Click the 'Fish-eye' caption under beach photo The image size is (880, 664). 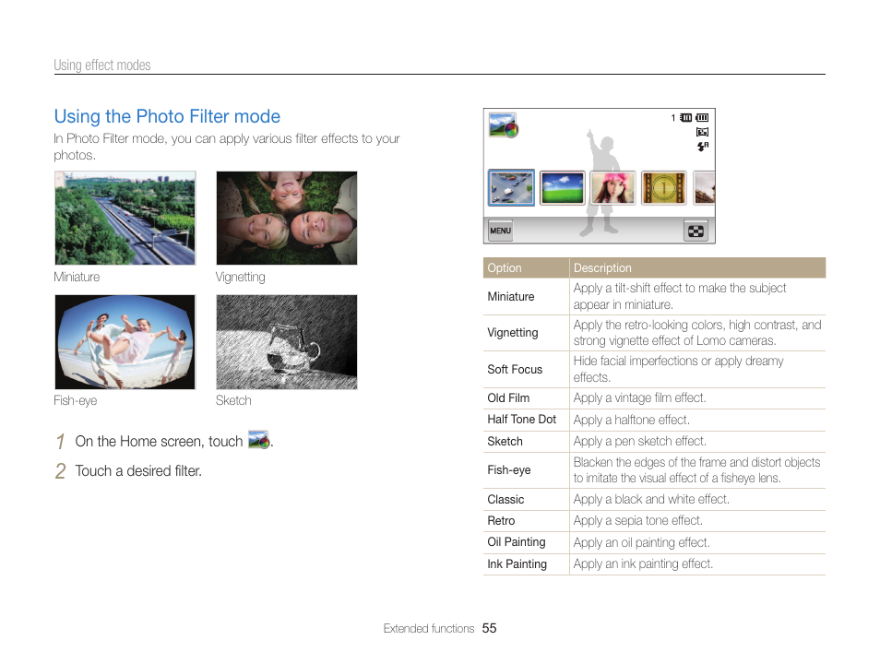click(x=76, y=401)
